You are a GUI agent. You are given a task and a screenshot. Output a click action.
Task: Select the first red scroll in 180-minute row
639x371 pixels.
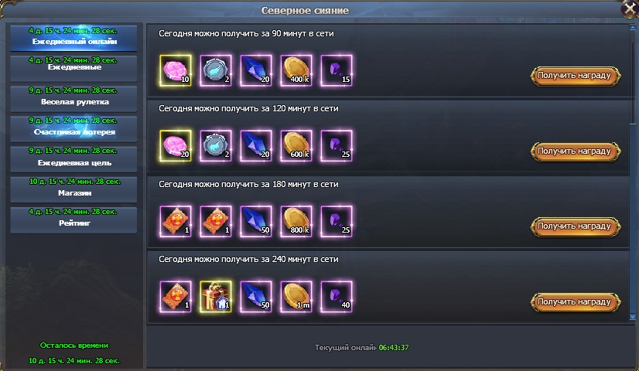176,222
